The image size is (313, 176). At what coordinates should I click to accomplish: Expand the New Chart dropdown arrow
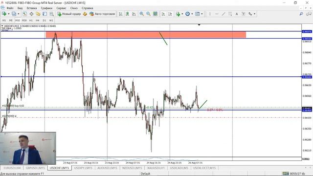(x=9, y=14)
